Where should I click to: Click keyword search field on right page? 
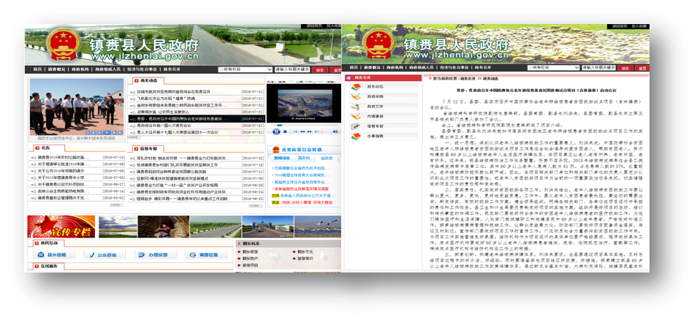pyautogui.click(x=598, y=67)
